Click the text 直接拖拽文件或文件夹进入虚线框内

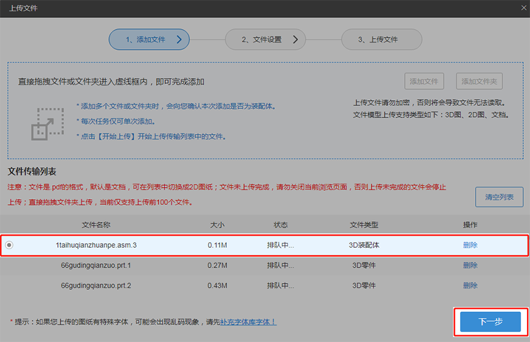click(x=83, y=82)
